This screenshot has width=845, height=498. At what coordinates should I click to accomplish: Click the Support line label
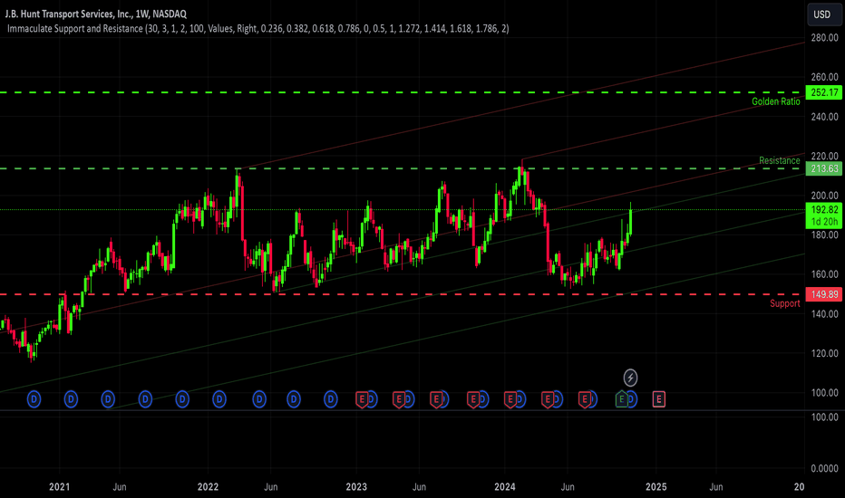pyautogui.click(x=784, y=303)
